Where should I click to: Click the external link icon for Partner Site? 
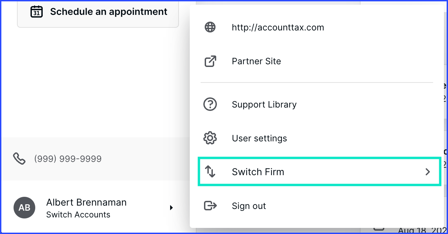click(210, 61)
